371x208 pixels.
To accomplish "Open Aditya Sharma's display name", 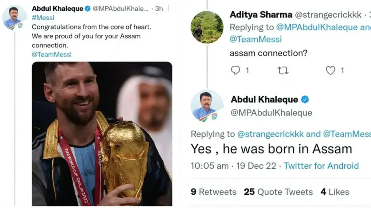I will click(x=261, y=14).
